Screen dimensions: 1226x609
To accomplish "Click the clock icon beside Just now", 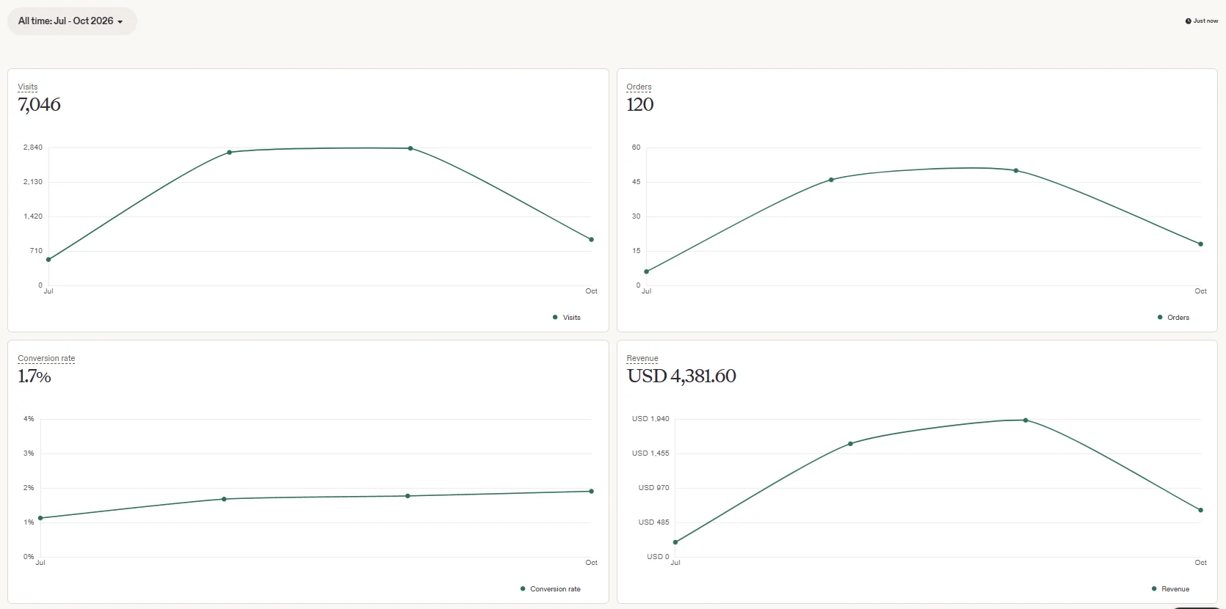I will pos(1188,21).
